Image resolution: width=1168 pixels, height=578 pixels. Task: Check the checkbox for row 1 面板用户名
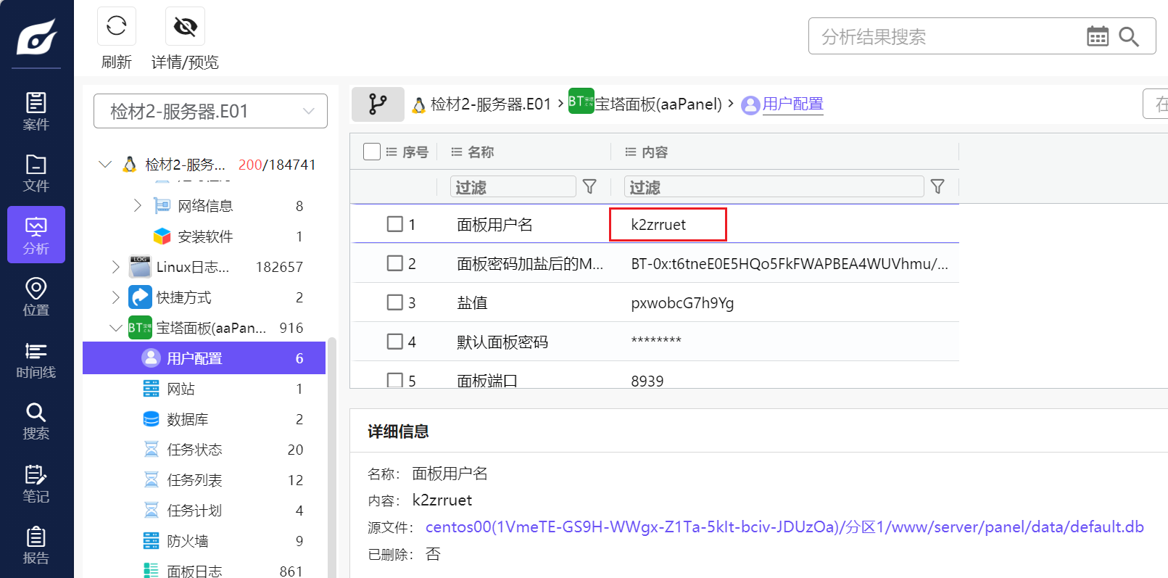[394, 224]
